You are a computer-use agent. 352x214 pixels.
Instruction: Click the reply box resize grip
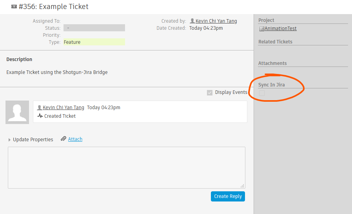(242, 186)
